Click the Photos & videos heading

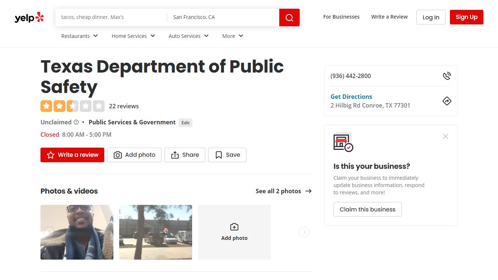[69, 191]
